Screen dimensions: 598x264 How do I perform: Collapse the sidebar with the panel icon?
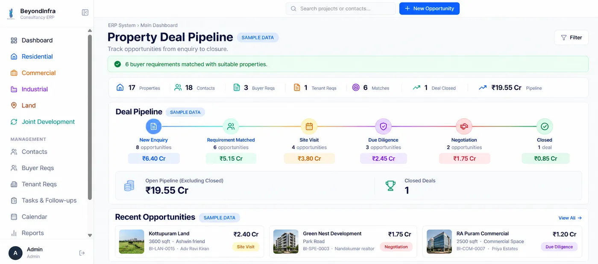(85, 13)
